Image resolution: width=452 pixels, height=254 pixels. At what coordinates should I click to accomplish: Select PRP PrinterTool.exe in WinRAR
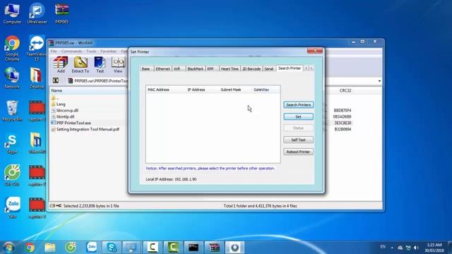point(73,123)
